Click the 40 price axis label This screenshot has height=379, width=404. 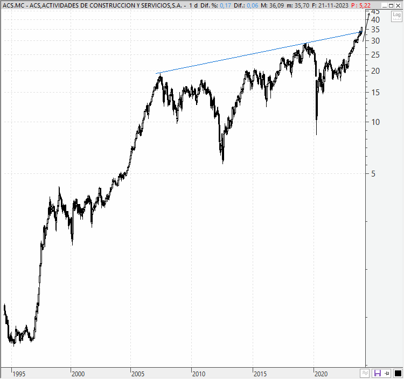tap(375, 20)
